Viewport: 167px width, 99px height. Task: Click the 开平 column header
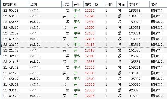tap(78, 4)
